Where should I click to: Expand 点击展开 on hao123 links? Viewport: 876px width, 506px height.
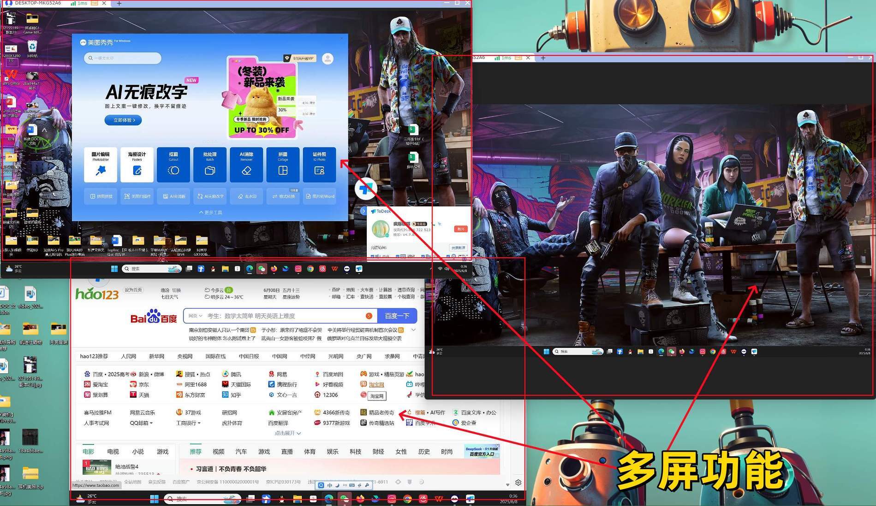[288, 433]
